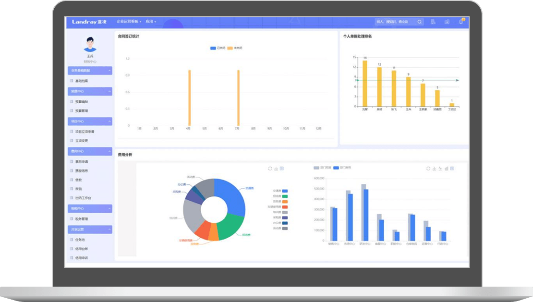The height and width of the screenshot is (302, 533).
Task: Click the search magnifier icon in header
Action: click(x=419, y=22)
